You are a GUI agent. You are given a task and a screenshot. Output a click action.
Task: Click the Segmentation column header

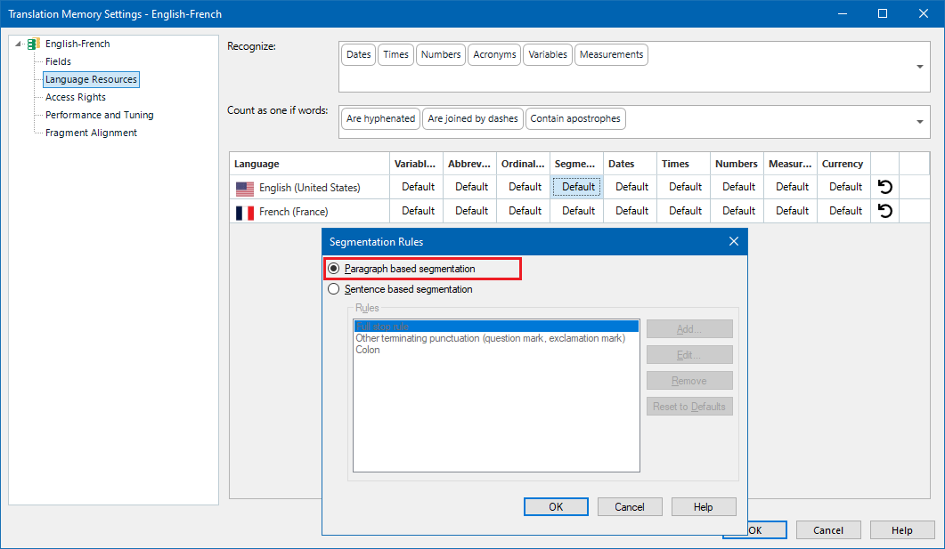pos(576,164)
